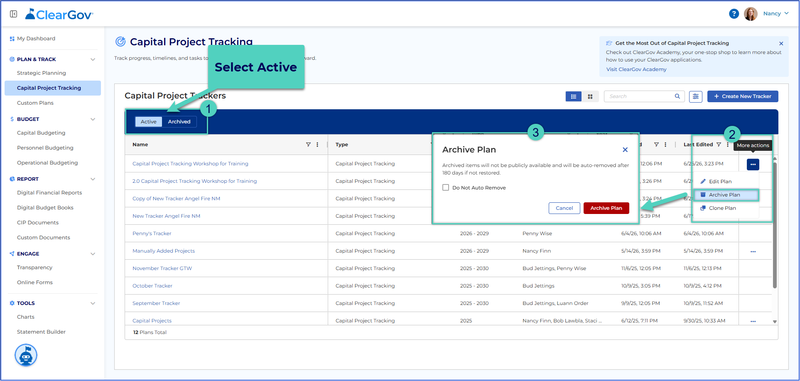Switch to list view icon

coord(574,96)
